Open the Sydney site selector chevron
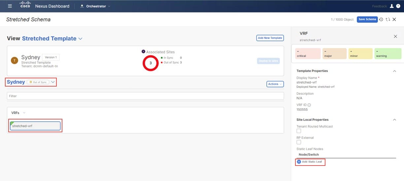This screenshot has width=404, height=181. click(53, 82)
